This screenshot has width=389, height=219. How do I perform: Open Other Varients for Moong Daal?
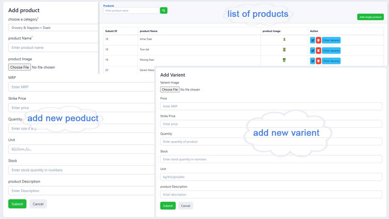pyautogui.click(x=331, y=61)
